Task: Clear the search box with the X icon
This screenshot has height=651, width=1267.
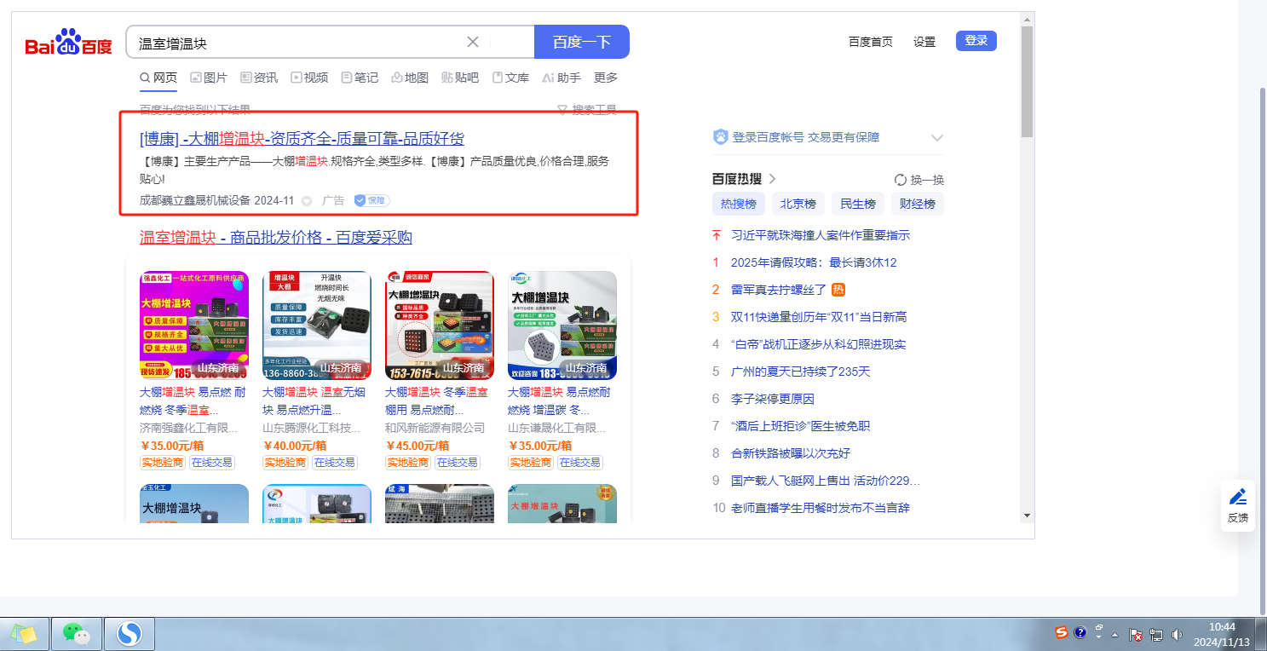Action: point(473,42)
